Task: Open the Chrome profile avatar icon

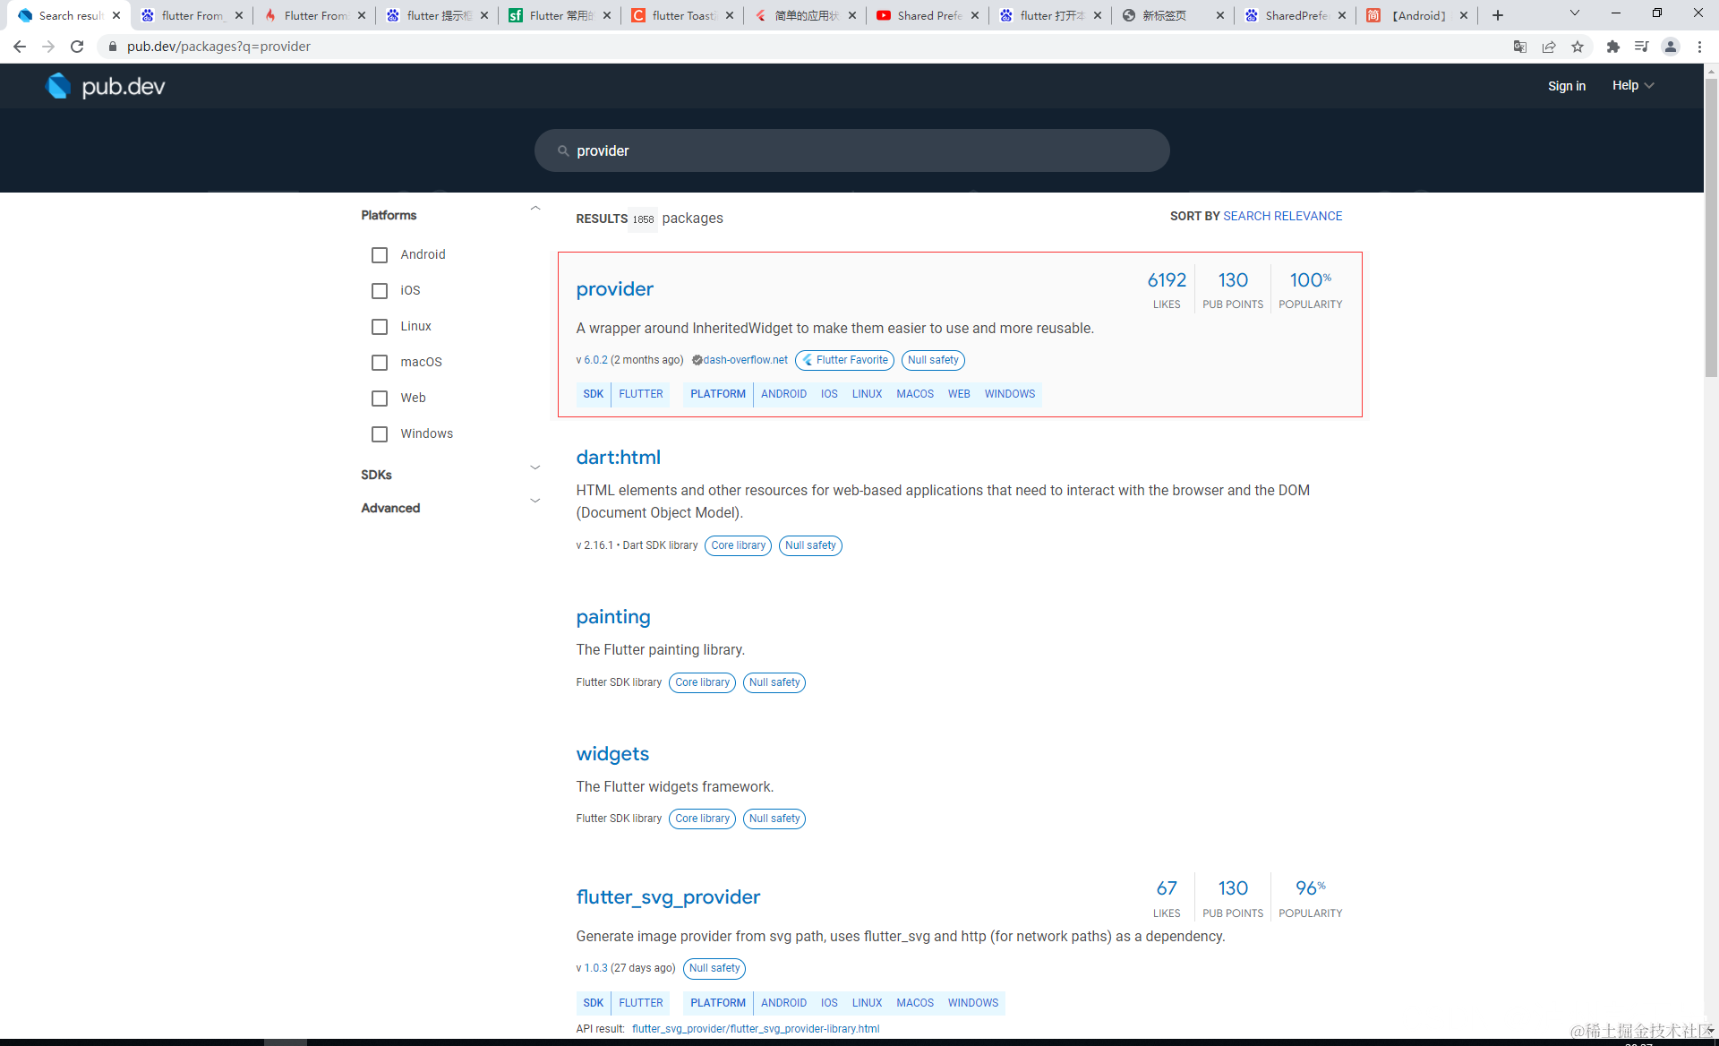Action: 1670,47
